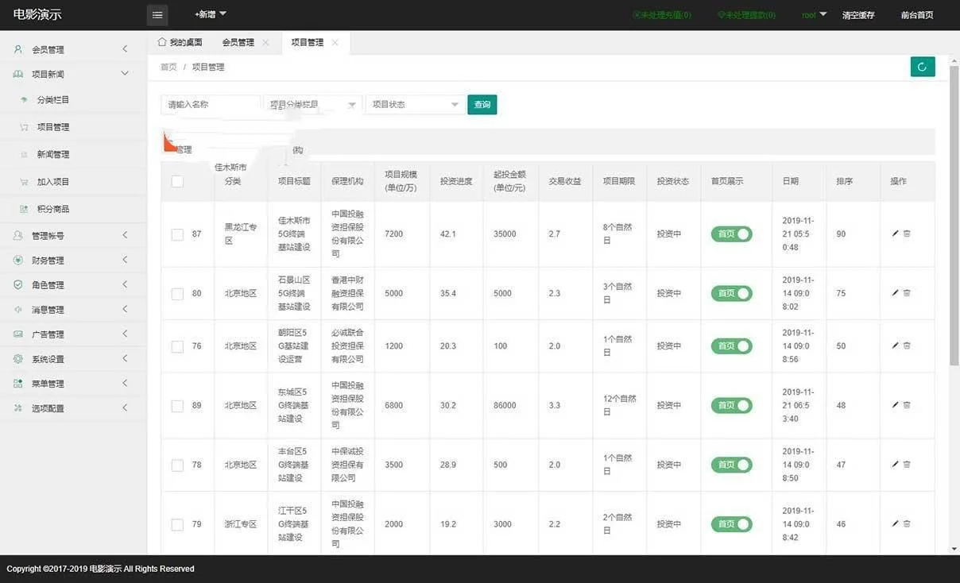Viewport: 960px width, 583px height.
Task: Tick the select-all checkbox in table header
Action: point(177,181)
